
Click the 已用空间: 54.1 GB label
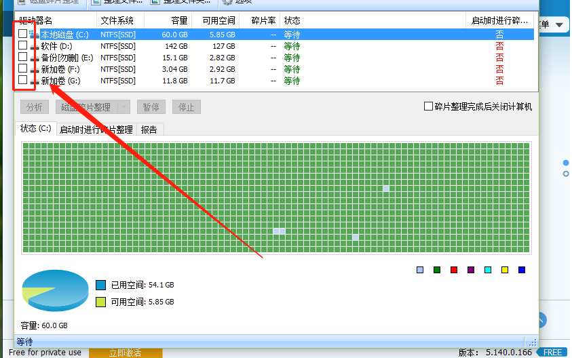142,285
